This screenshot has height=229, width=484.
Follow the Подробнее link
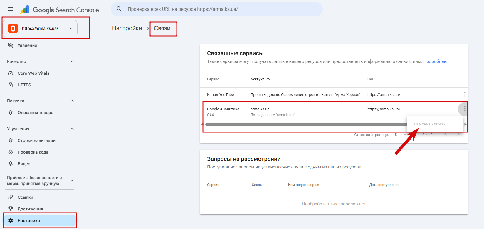coord(436,61)
